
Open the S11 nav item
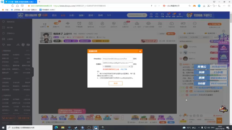109,15
